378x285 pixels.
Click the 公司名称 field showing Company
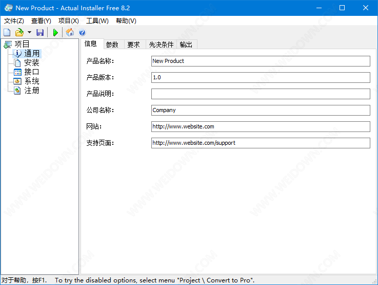pyautogui.click(x=261, y=110)
